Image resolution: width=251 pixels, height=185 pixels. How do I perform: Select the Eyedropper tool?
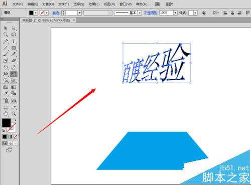pyautogui.click(x=6, y=93)
